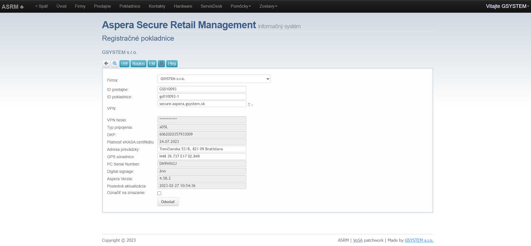Open the Úvod menu item
The image size is (531, 246).
(x=61, y=6)
